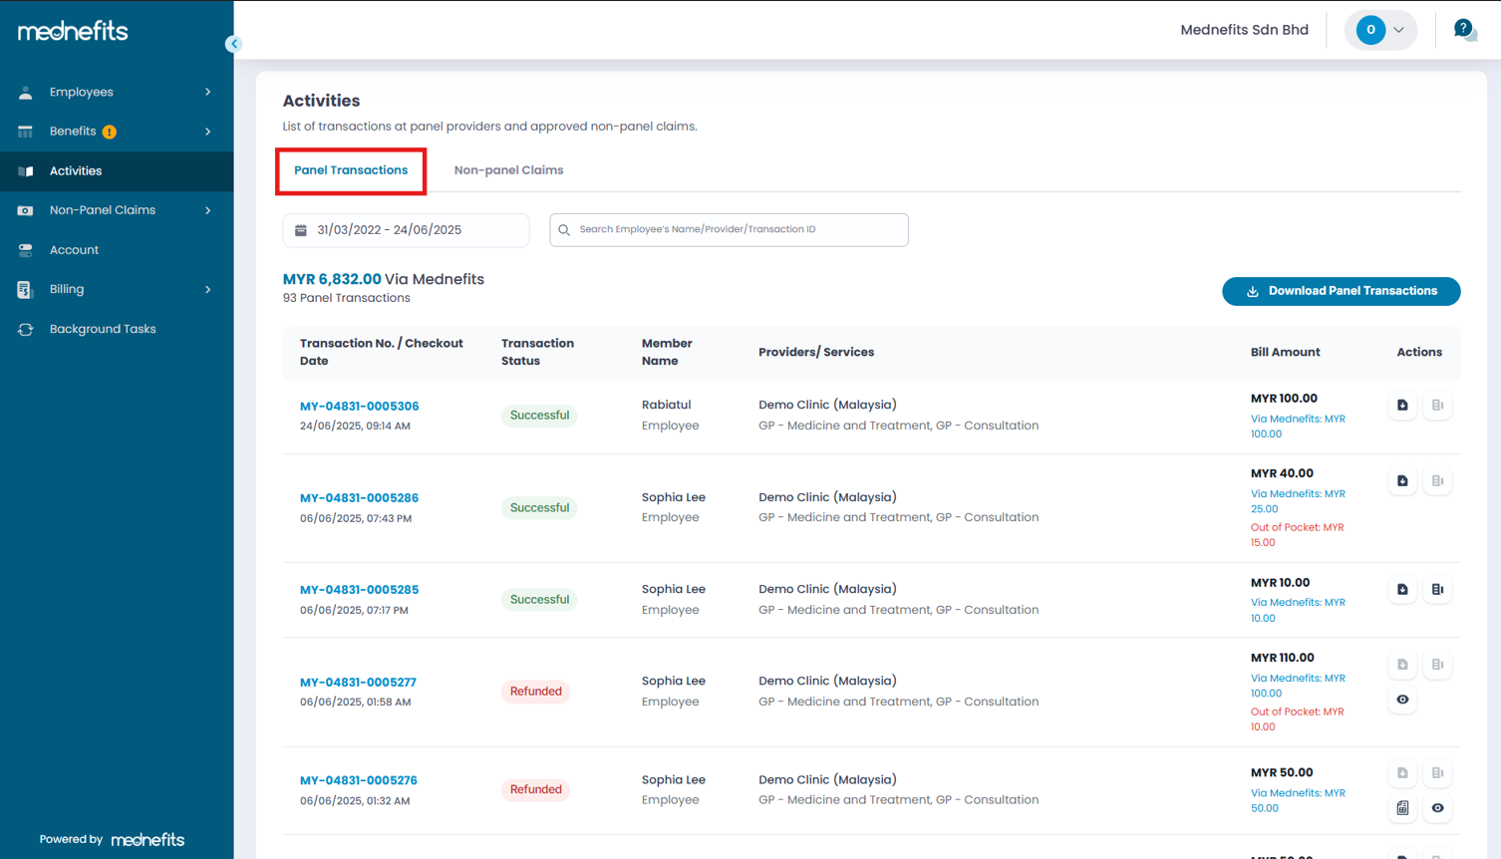This screenshot has height=859, width=1501.
Task: Click download icon for MY-04831-0005276
Action: click(x=1402, y=773)
